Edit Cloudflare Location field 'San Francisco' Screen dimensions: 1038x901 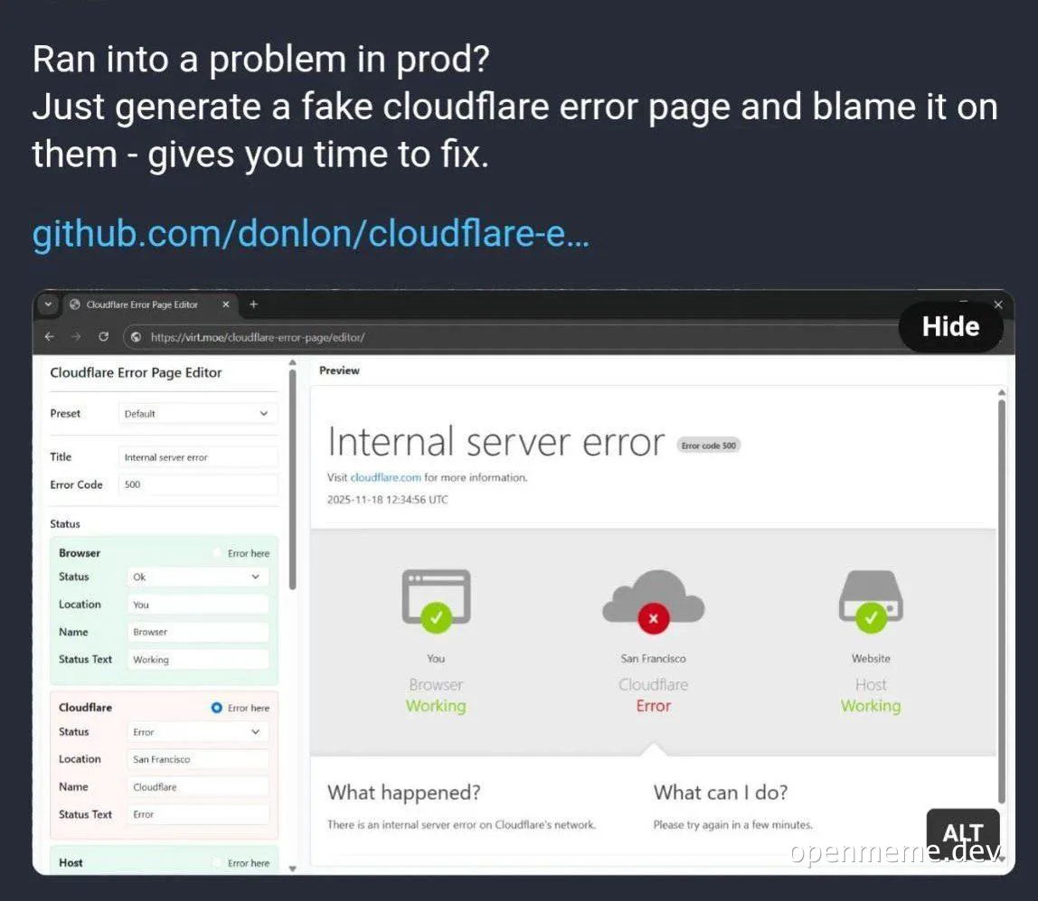click(x=197, y=759)
